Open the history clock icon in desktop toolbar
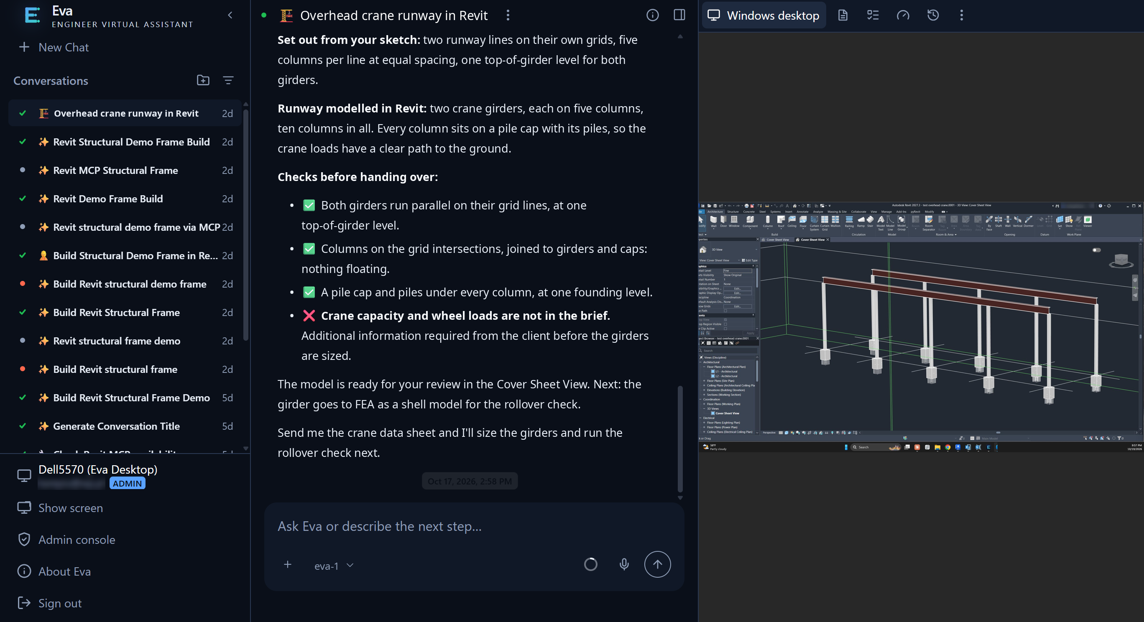 [x=933, y=15]
